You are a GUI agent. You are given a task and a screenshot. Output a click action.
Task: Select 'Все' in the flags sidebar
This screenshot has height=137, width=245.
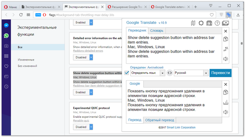[38, 47]
